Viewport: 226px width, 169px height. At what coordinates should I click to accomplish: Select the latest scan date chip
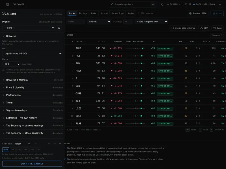coord(6,150)
